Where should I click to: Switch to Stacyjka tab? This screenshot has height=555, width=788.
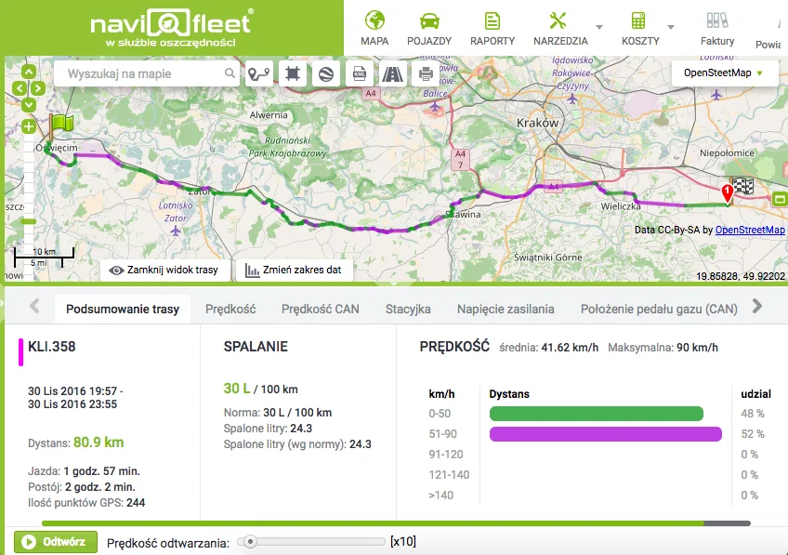[x=408, y=309]
